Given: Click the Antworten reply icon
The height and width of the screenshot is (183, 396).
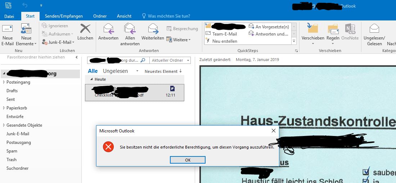Looking at the screenshot, I should [108, 28].
